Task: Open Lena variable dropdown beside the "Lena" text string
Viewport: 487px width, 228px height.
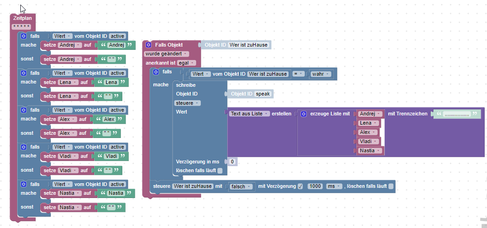Action: (x=68, y=82)
